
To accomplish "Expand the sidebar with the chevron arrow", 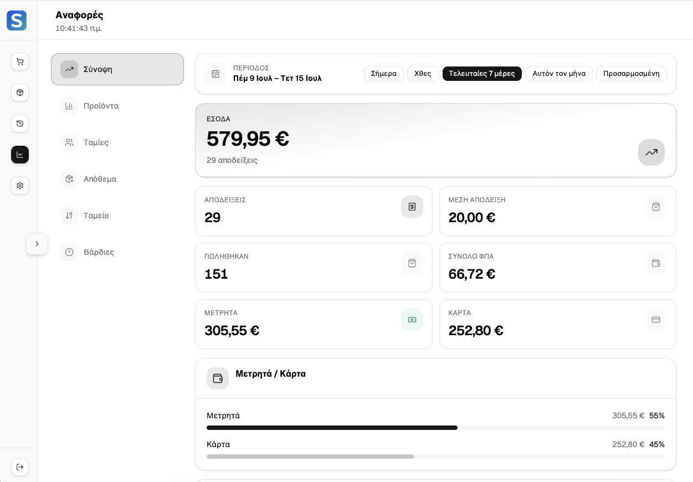I will [x=37, y=244].
